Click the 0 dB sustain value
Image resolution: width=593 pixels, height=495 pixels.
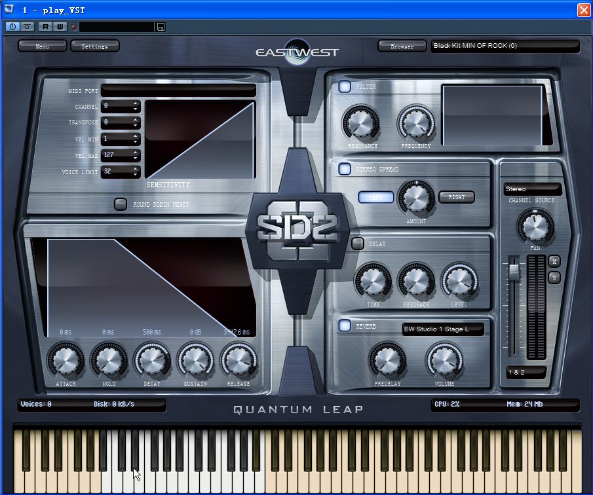point(195,332)
